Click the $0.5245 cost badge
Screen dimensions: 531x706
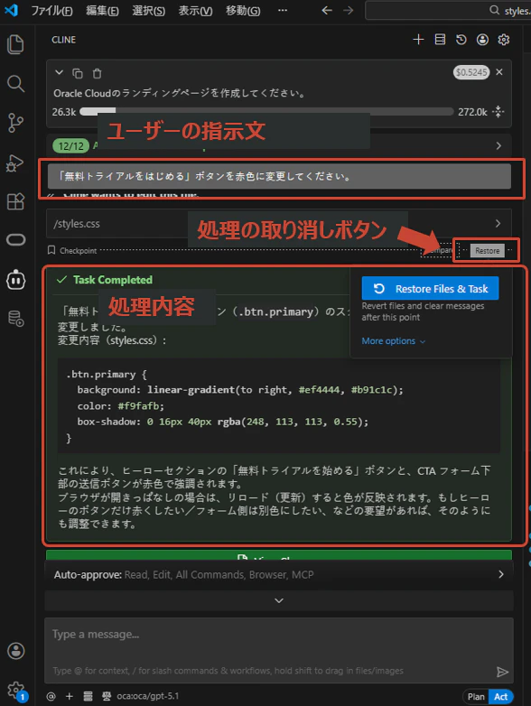pyautogui.click(x=471, y=72)
